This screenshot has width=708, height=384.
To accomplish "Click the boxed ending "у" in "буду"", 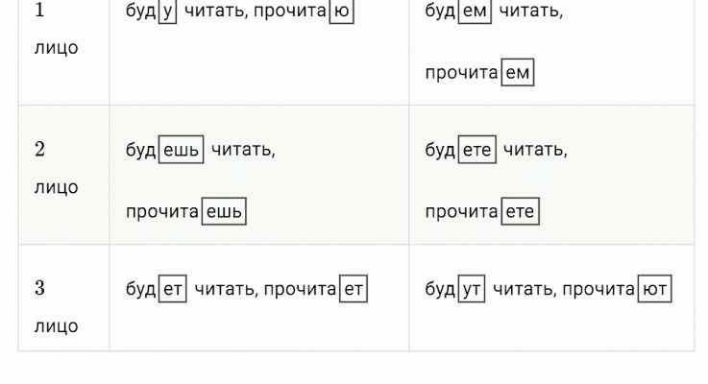I will click(x=168, y=12).
